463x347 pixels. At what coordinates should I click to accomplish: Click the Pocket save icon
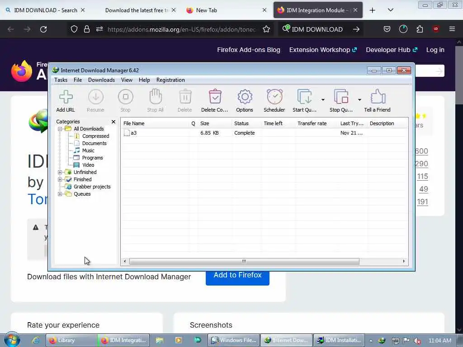tap(387, 29)
